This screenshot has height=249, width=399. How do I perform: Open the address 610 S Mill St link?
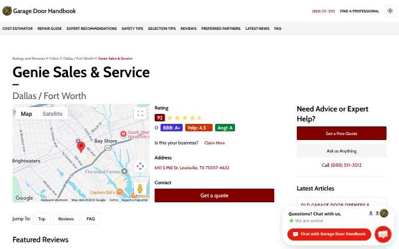click(192, 167)
